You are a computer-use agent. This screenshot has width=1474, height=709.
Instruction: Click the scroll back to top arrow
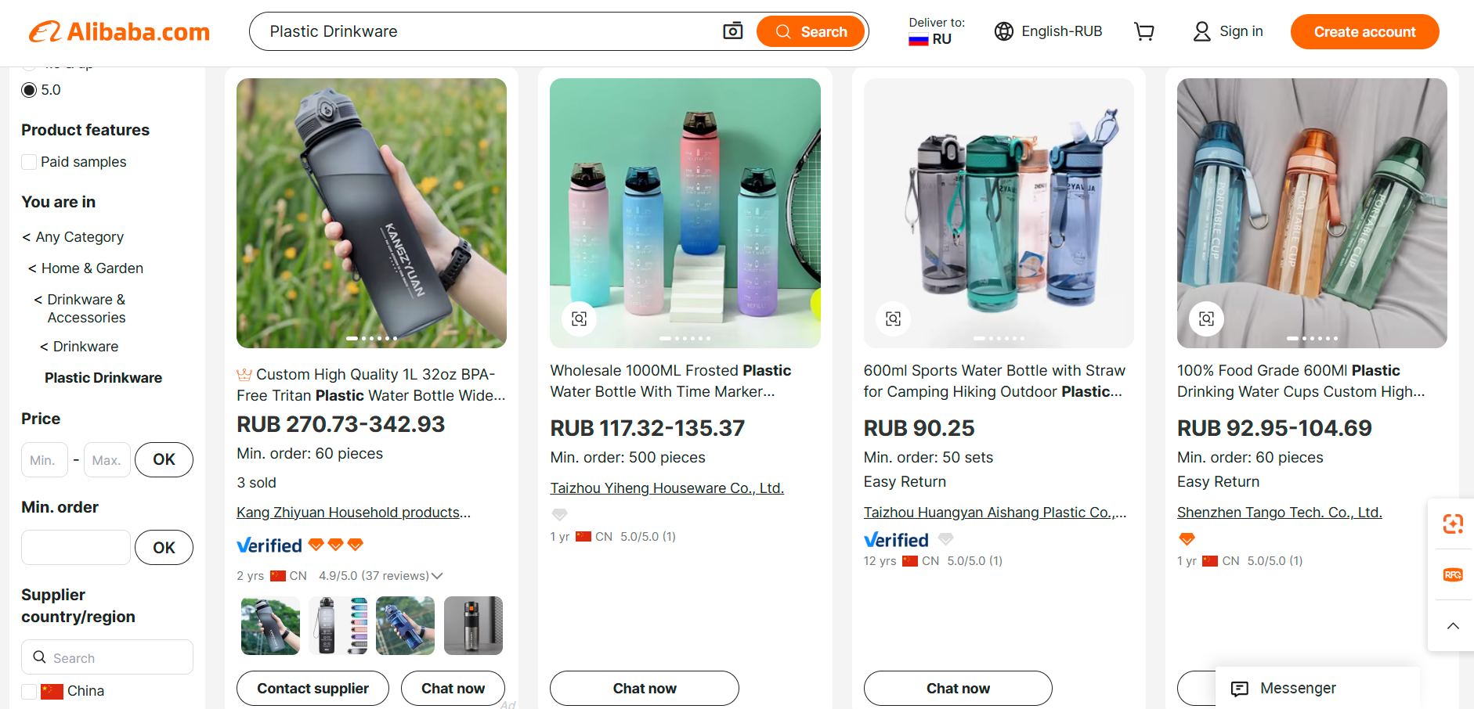coord(1453,626)
